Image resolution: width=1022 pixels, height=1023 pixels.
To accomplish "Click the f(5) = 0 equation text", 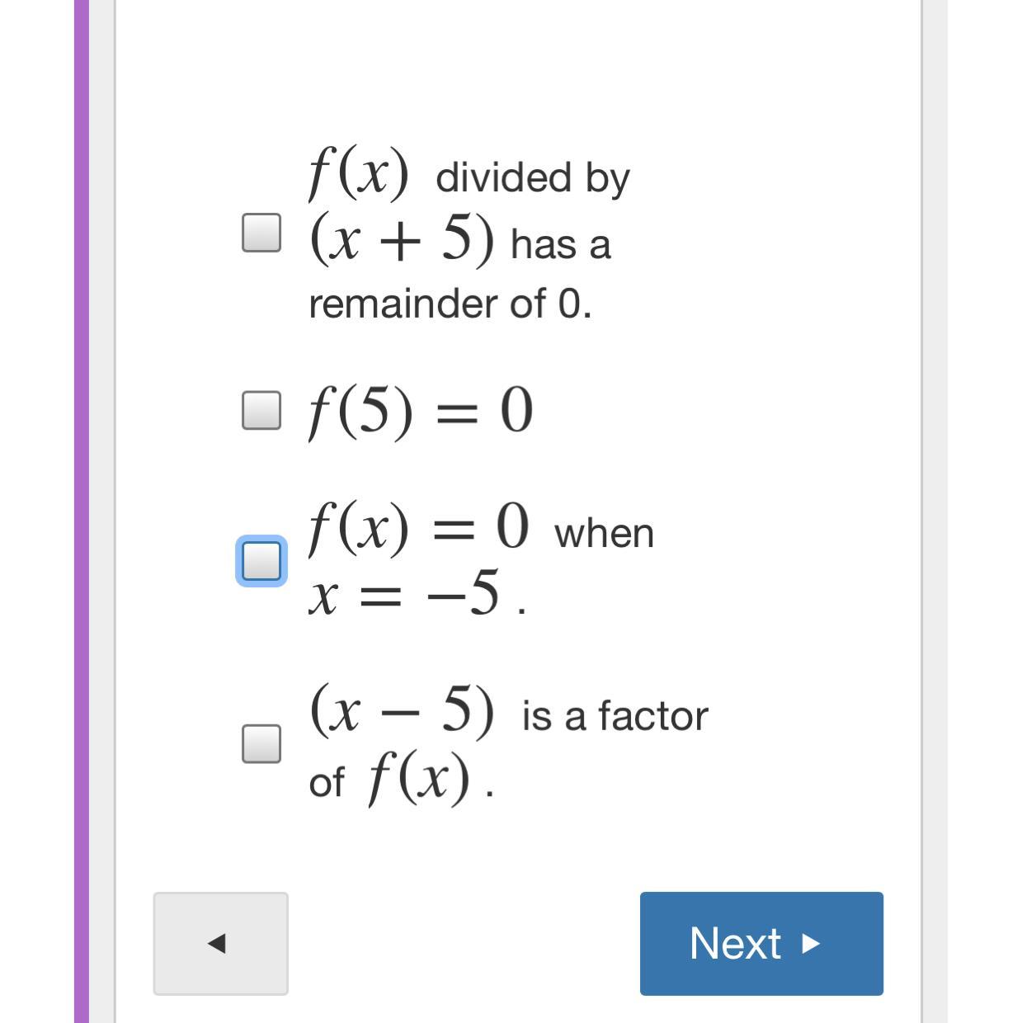I will (421, 410).
